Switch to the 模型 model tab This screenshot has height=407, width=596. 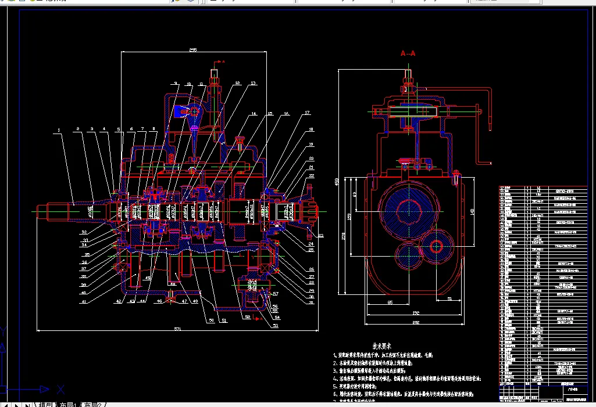(x=45, y=405)
